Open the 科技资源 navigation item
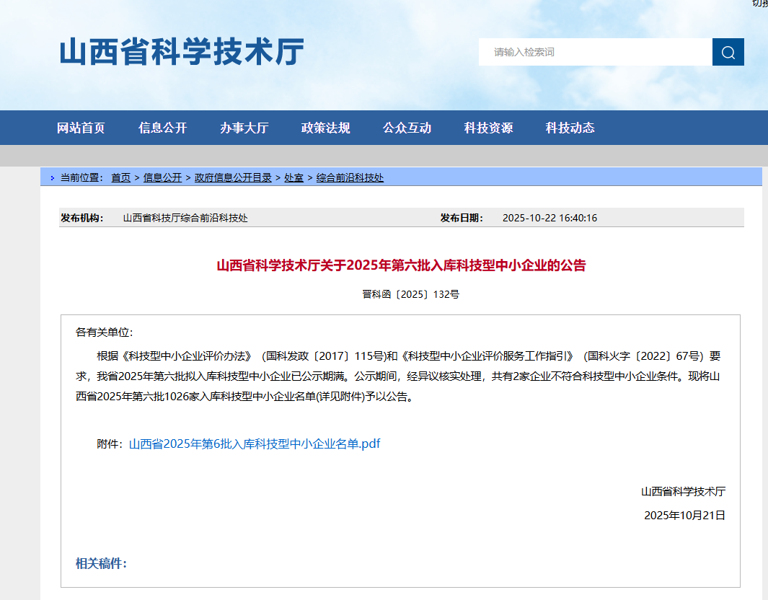This screenshot has height=600, width=768. pos(488,128)
